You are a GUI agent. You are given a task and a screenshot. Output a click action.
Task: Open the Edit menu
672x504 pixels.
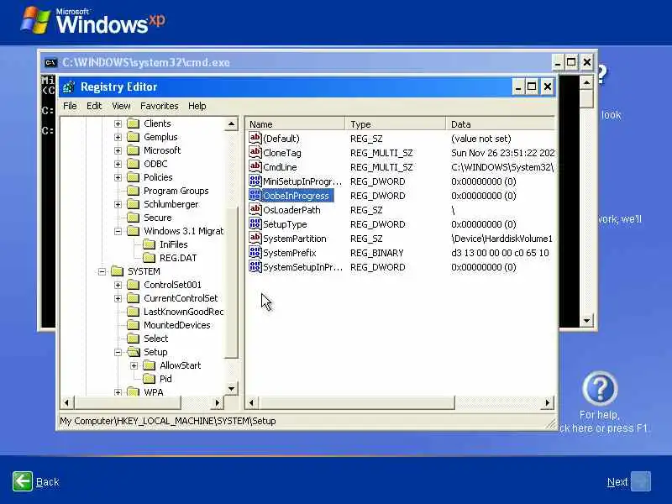click(x=94, y=106)
